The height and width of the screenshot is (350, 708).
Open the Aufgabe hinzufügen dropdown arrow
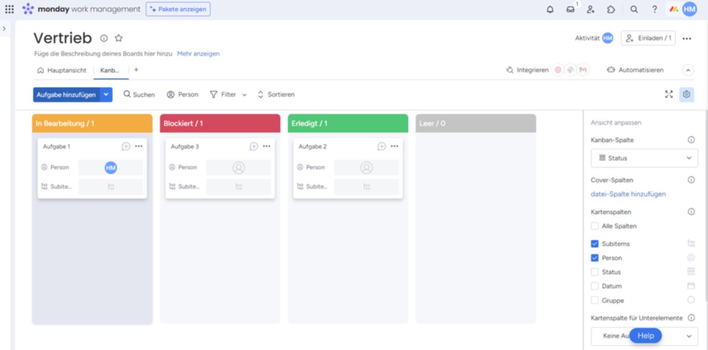[x=106, y=94]
